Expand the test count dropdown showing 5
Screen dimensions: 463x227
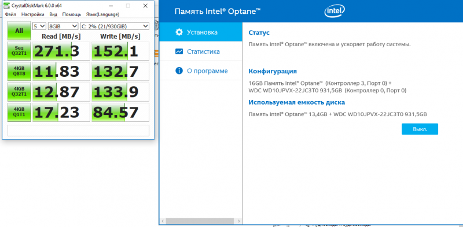[39, 26]
